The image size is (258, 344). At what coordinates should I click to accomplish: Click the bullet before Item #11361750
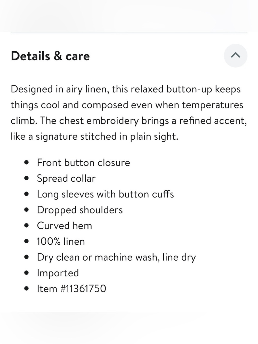tap(26, 289)
